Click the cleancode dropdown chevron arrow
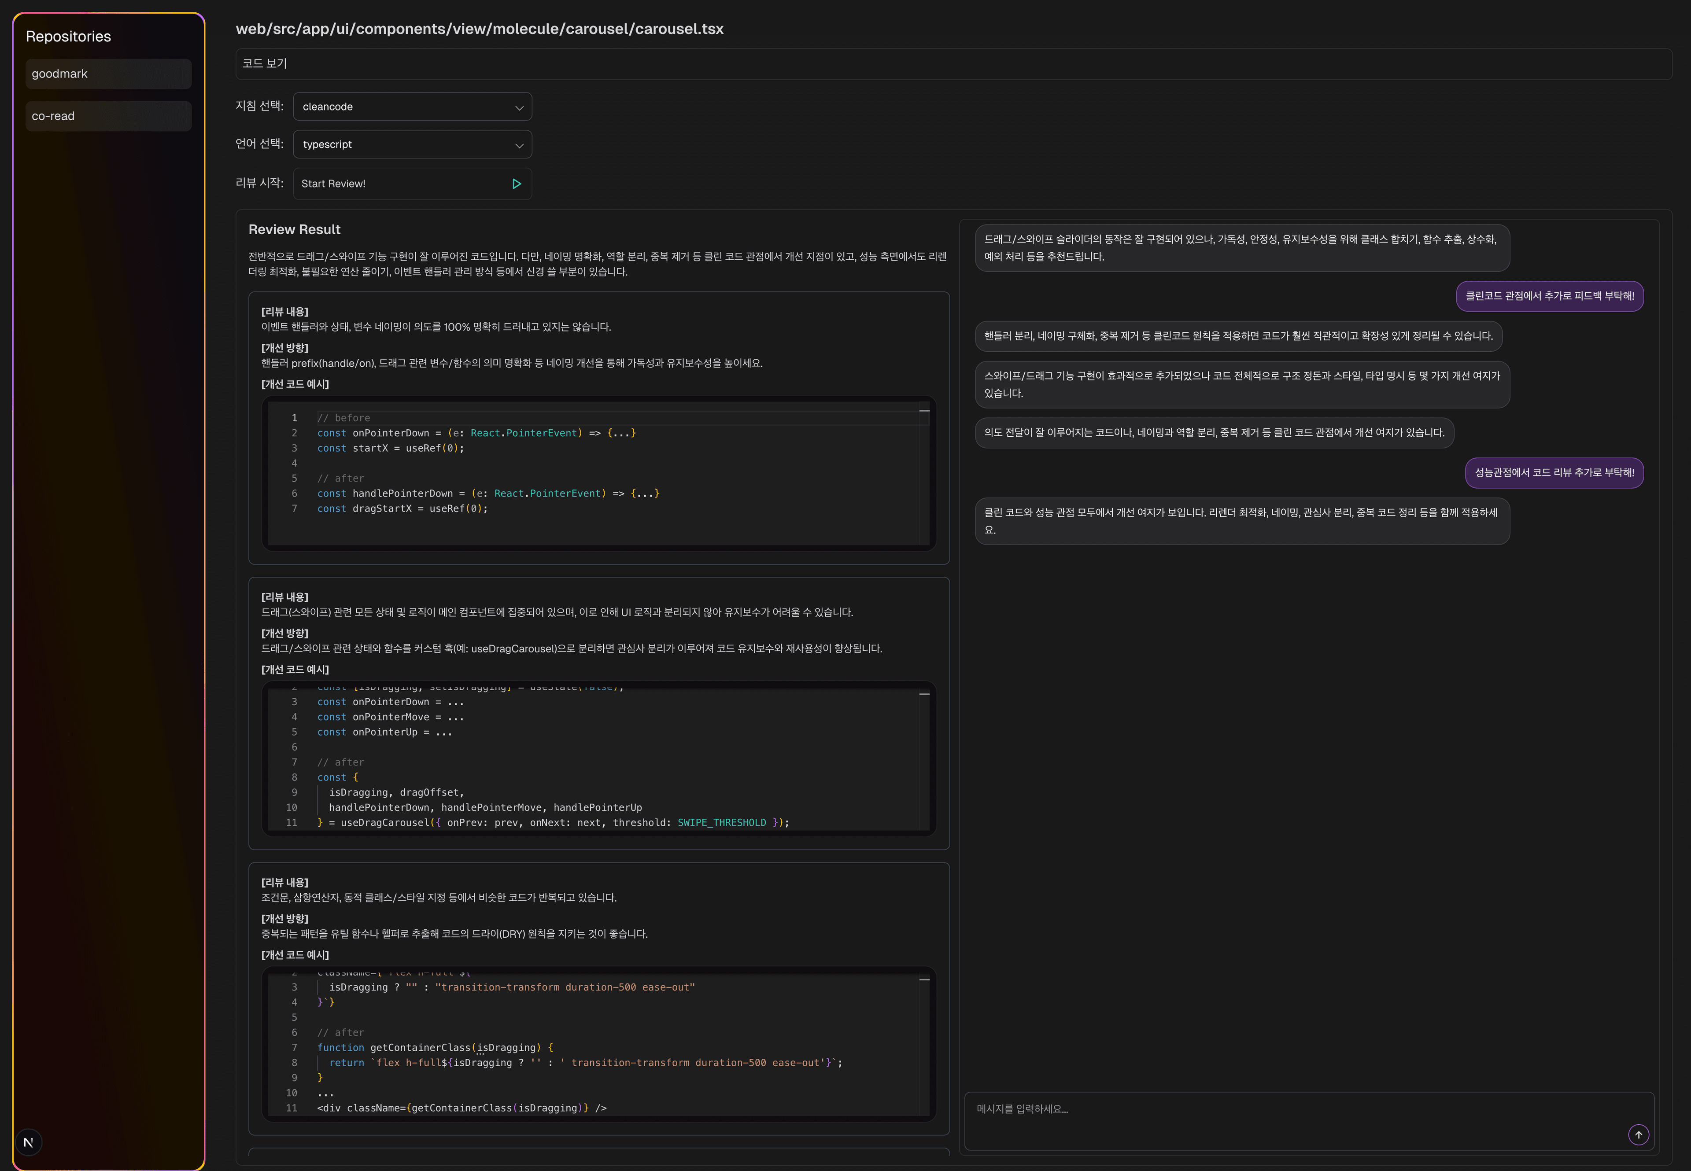Image resolution: width=1691 pixels, height=1171 pixels. 519,107
